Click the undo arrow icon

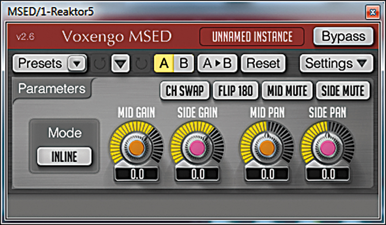pos(100,64)
